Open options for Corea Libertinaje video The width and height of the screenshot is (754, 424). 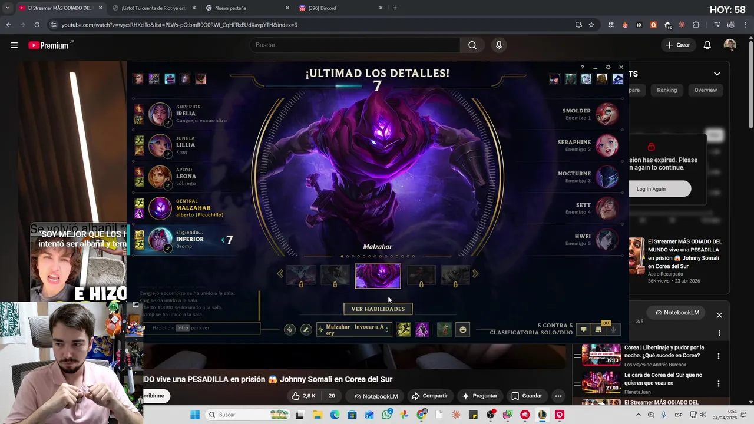(x=719, y=356)
